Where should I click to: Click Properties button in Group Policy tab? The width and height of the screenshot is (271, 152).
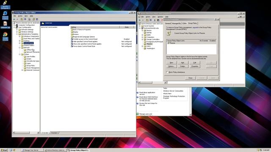click(x=195, y=66)
